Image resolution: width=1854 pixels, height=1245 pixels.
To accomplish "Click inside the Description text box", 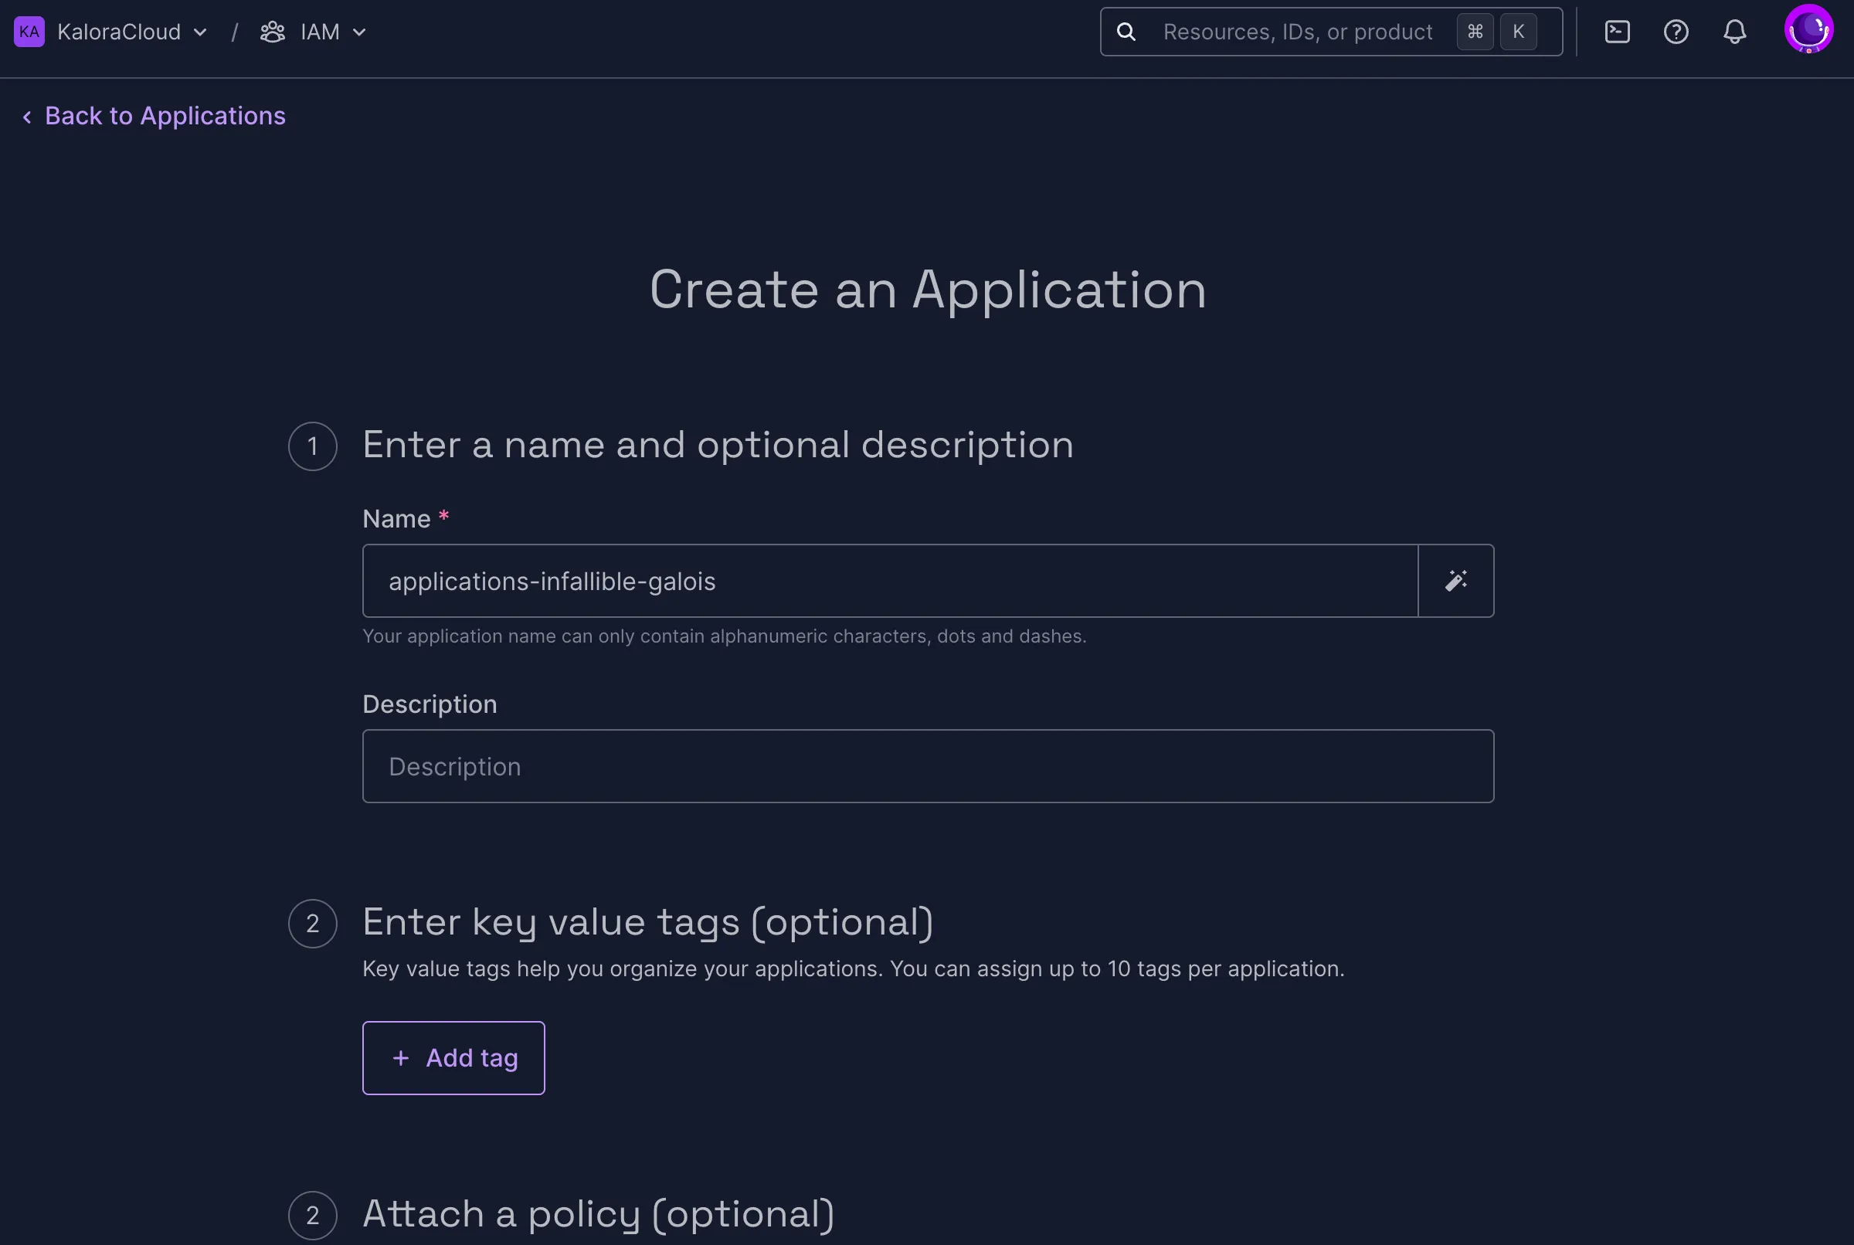I will click(x=929, y=765).
